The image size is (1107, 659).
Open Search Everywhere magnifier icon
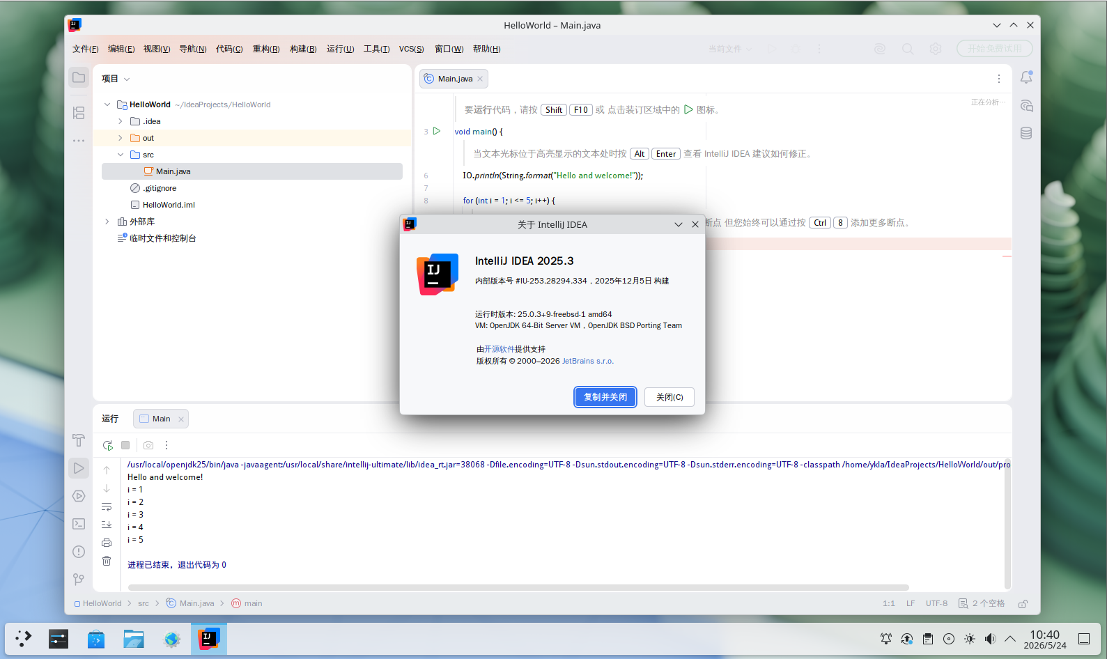click(908, 49)
